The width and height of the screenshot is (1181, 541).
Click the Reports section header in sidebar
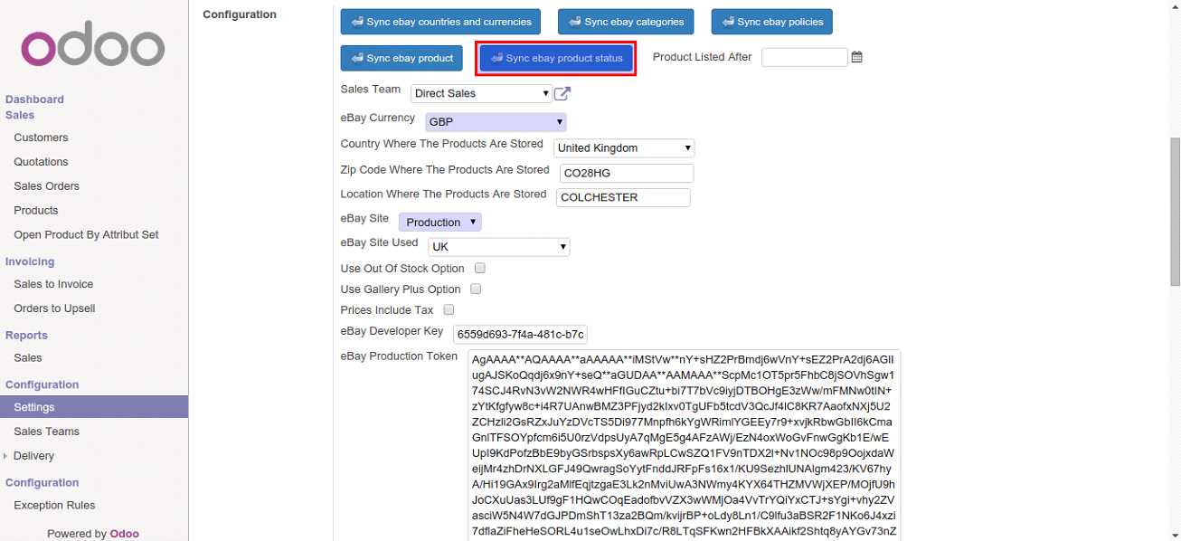pos(26,335)
